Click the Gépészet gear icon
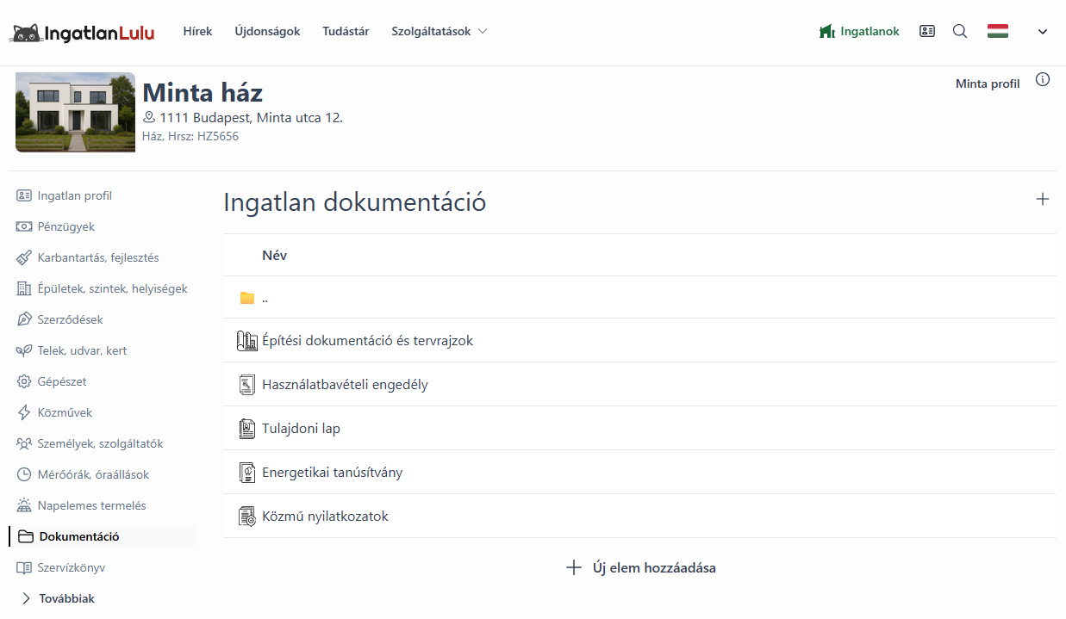The width and height of the screenshot is (1066, 619). [x=24, y=381]
